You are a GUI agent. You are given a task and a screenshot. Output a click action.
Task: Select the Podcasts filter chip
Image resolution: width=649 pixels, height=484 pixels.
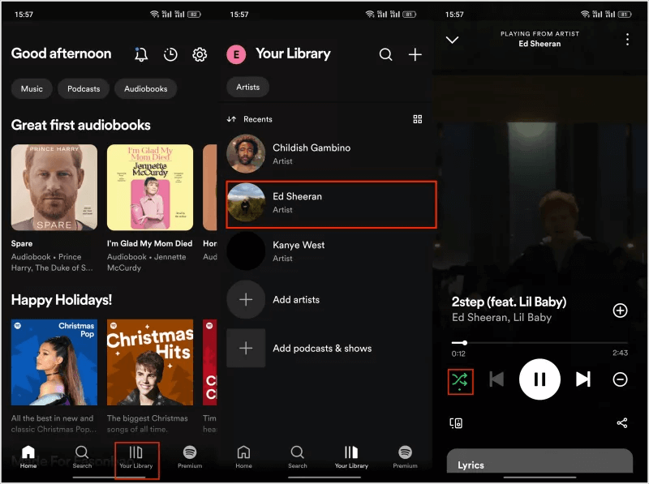coord(84,88)
